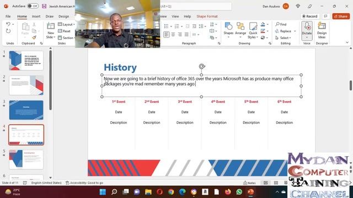Screen dimensions: 353x198
Task: Click the New Slide icon
Action: [50, 26]
